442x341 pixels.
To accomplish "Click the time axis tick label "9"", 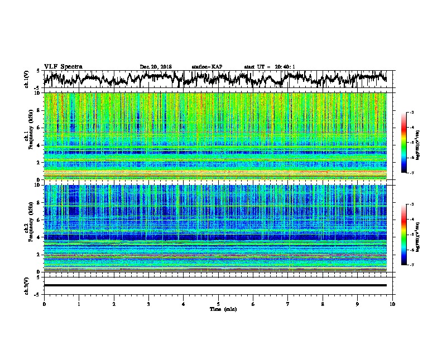I will [357, 304].
